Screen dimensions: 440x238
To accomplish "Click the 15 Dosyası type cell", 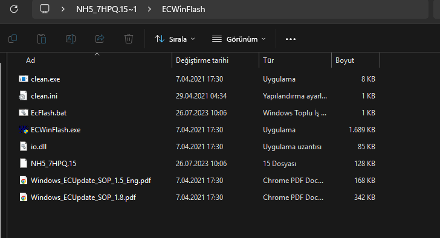I will [279, 164].
